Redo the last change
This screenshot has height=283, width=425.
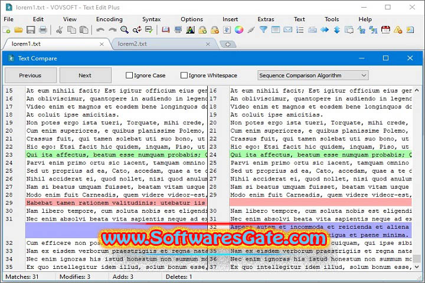[x=112, y=30]
